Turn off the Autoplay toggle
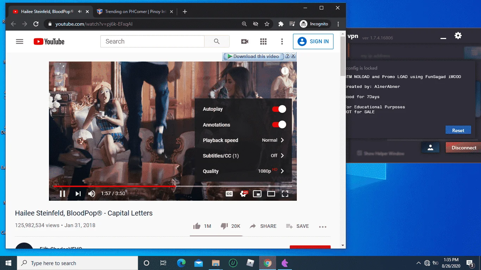Image resolution: width=481 pixels, height=270 pixels. [x=279, y=109]
